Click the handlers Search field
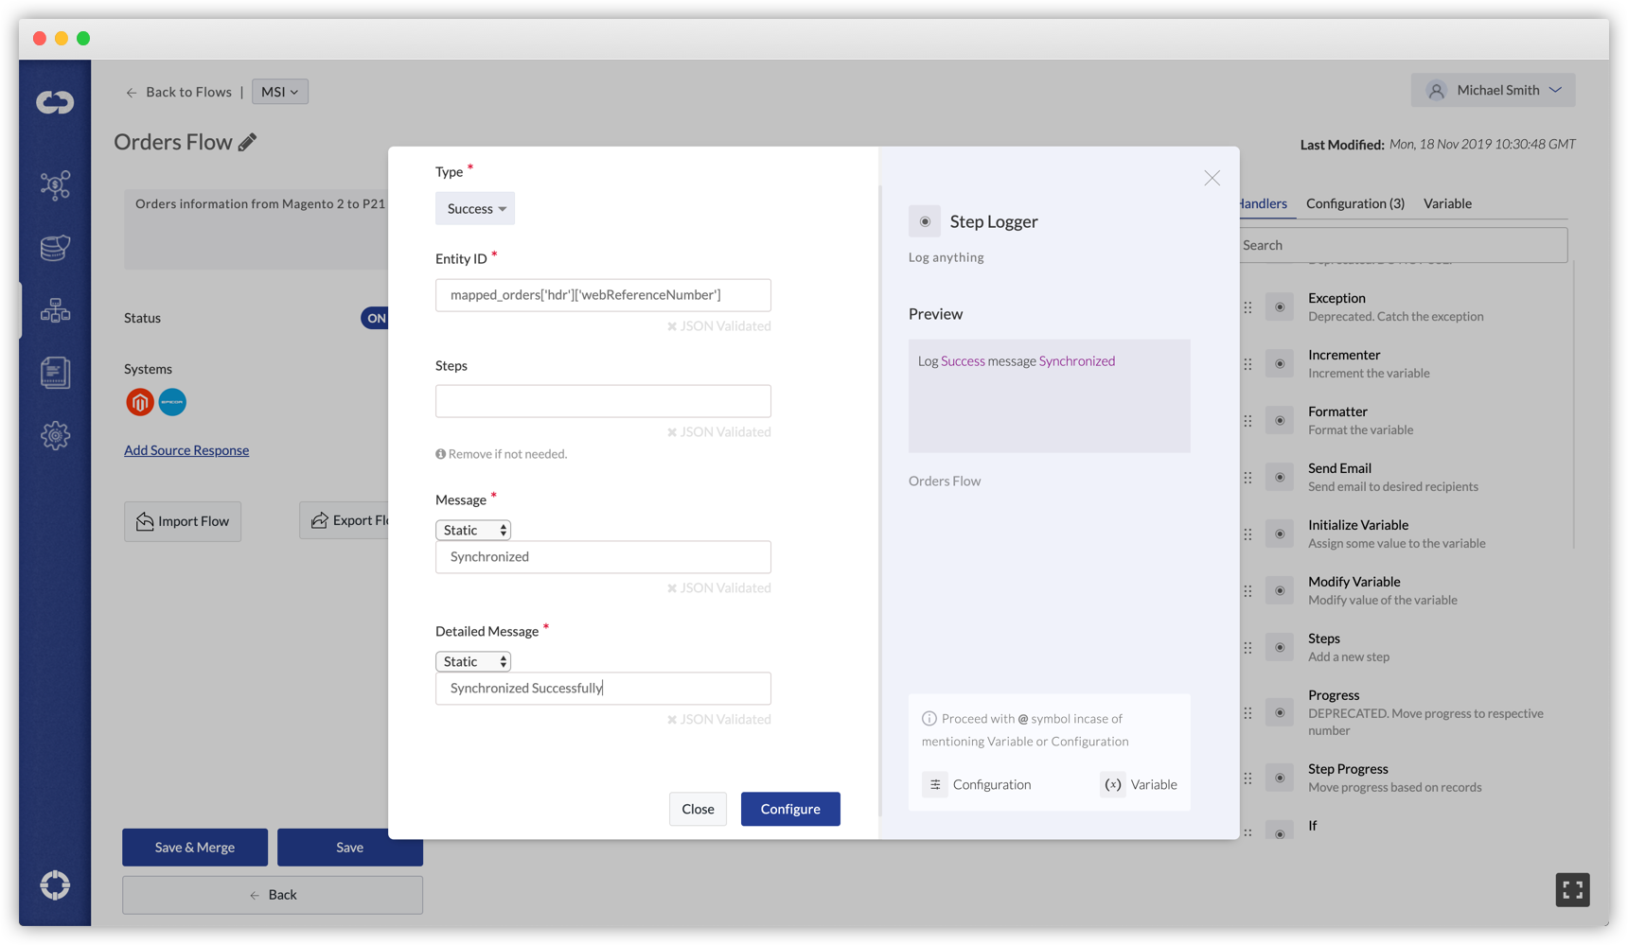This screenshot has height=945, width=1628. point(1403,245)
